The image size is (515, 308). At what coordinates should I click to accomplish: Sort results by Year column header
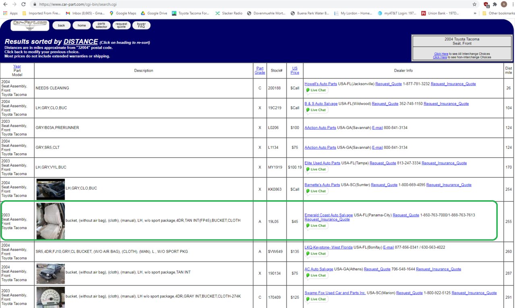pos(17,66)
